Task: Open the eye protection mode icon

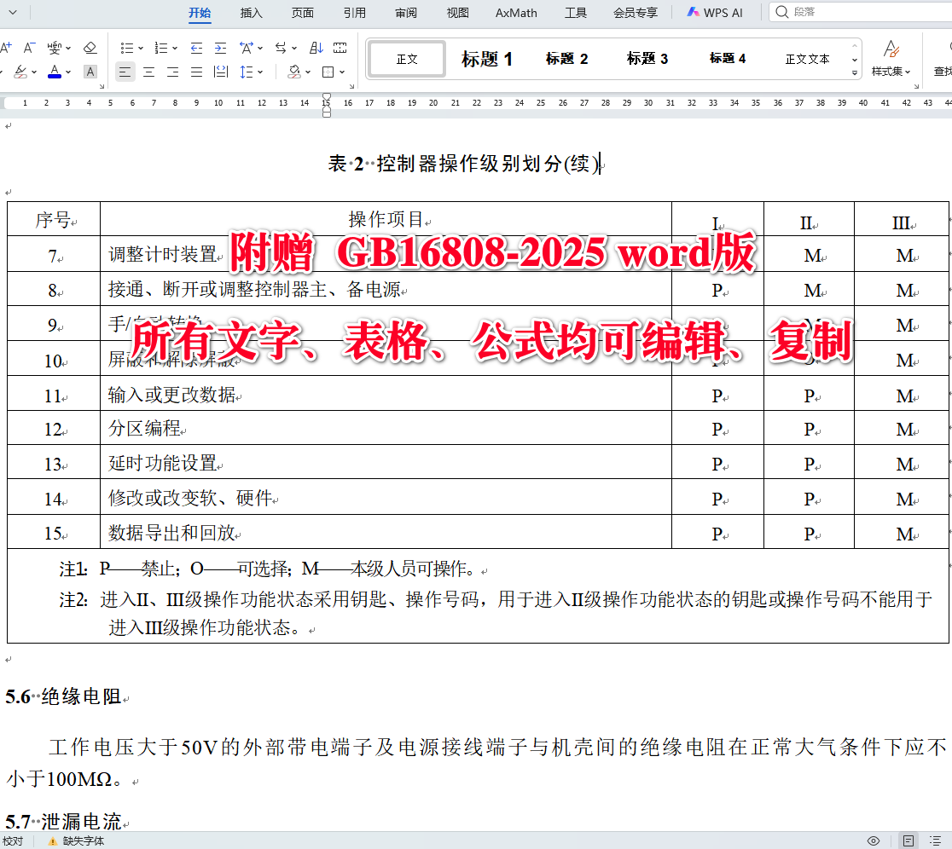Action: click(x=873, y=840)
